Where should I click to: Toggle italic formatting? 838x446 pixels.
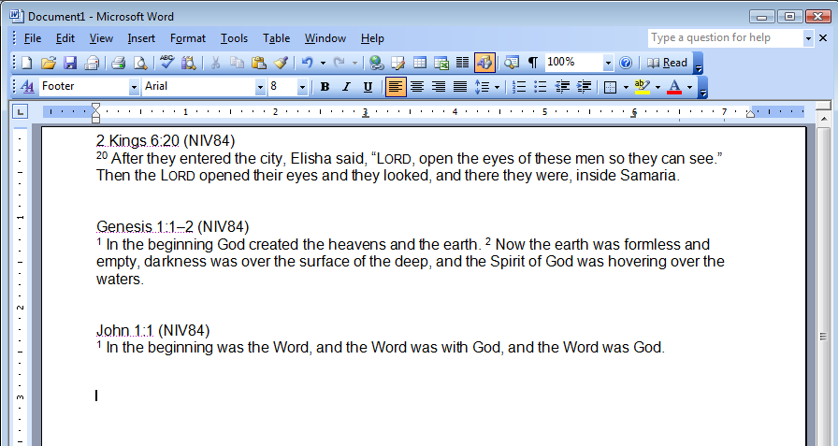(x=346, y=87)
